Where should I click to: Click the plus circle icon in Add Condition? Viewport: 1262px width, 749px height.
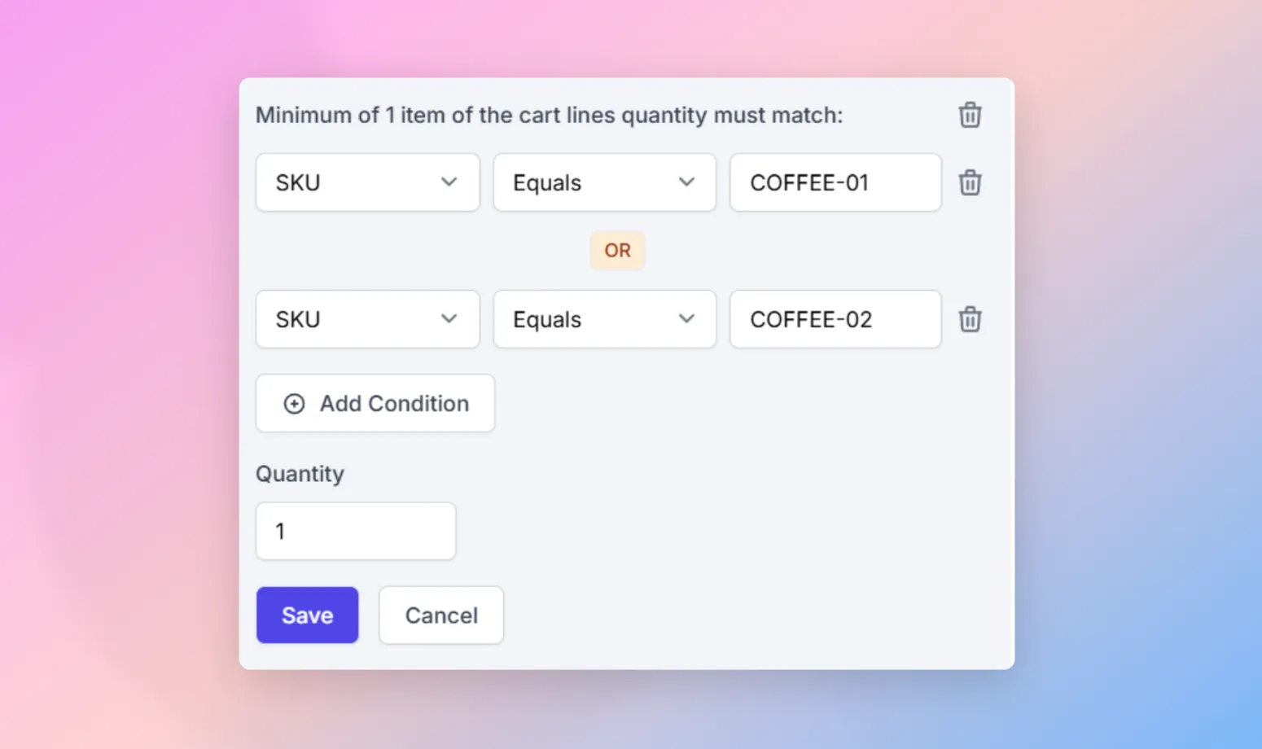pyautogui.click(x=294, y=404)
